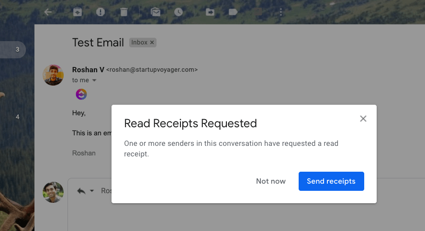Image resolution: width=425 pixels, height=231 pixels.
Task: Open the three-dot More options menu
Action: 280,12
